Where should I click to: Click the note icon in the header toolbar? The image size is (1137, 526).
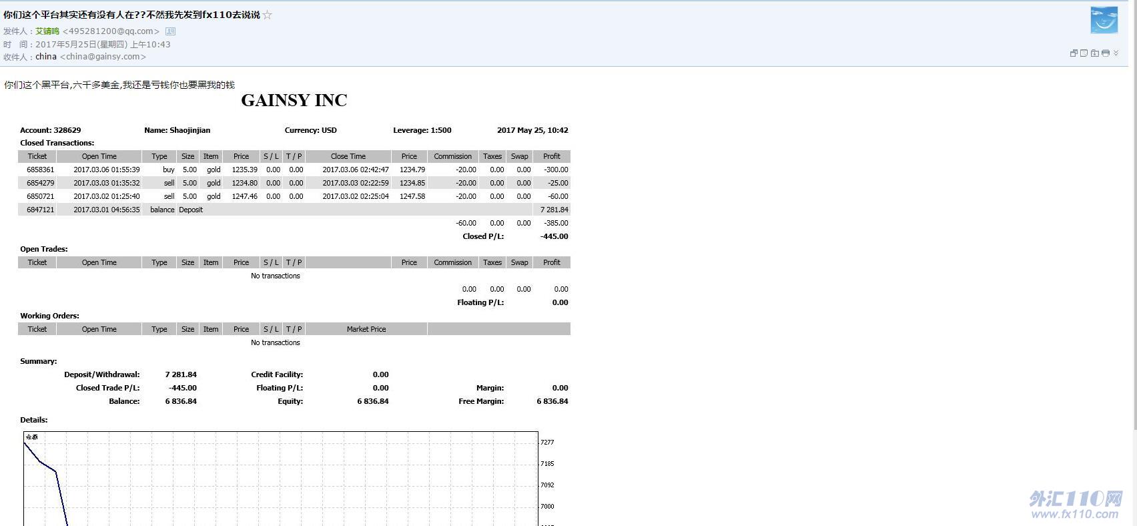pyautogui.click(x=1084, y=53)
